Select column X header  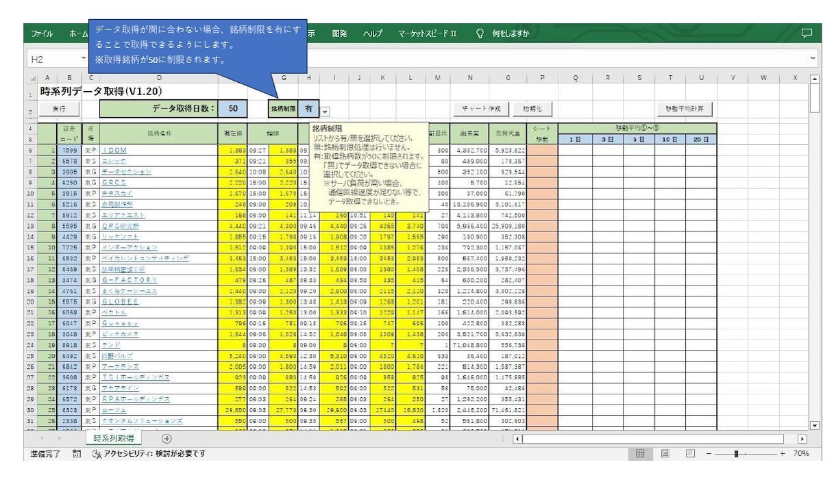point(796,79)
